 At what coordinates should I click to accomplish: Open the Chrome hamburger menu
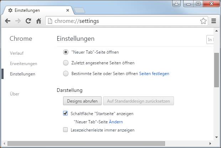tap(214, 21)
